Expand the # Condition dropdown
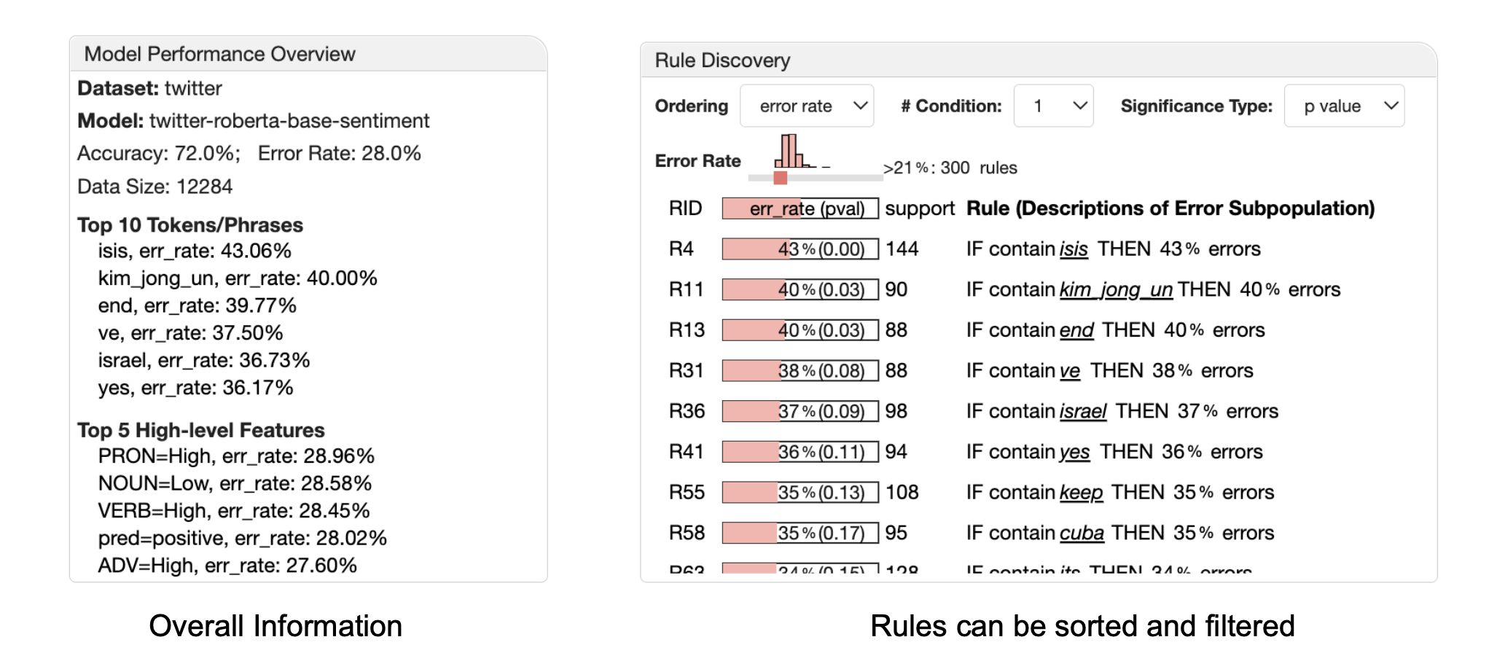1497x653 pixels. (1053, 106)
